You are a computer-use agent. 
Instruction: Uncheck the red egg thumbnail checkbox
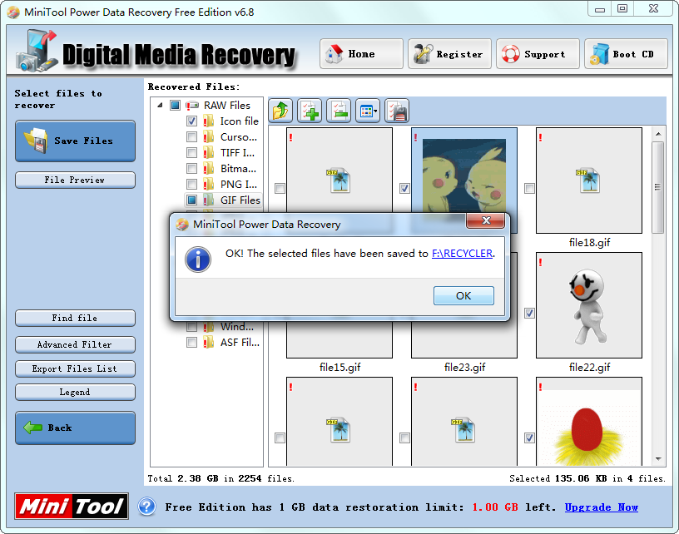(529, 438)
